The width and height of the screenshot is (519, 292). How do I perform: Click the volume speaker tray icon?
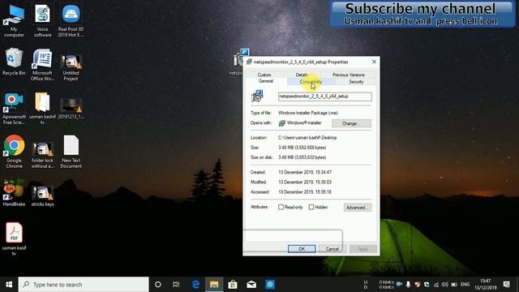444,285
